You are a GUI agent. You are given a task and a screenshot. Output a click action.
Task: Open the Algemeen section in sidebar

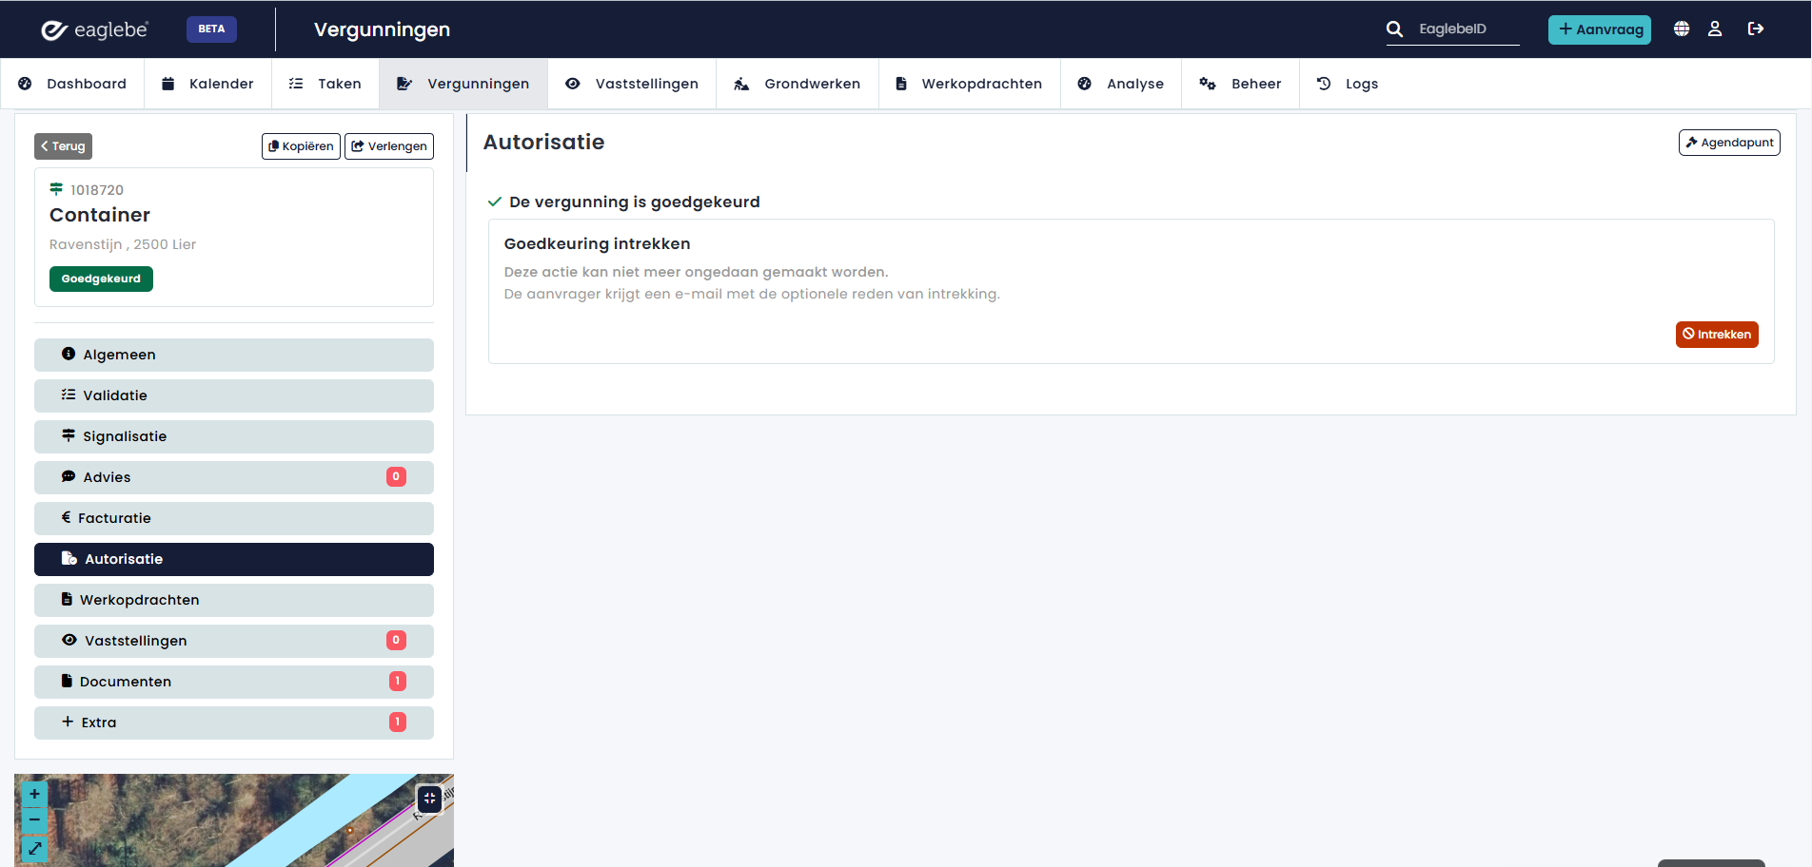coord(234,355)
